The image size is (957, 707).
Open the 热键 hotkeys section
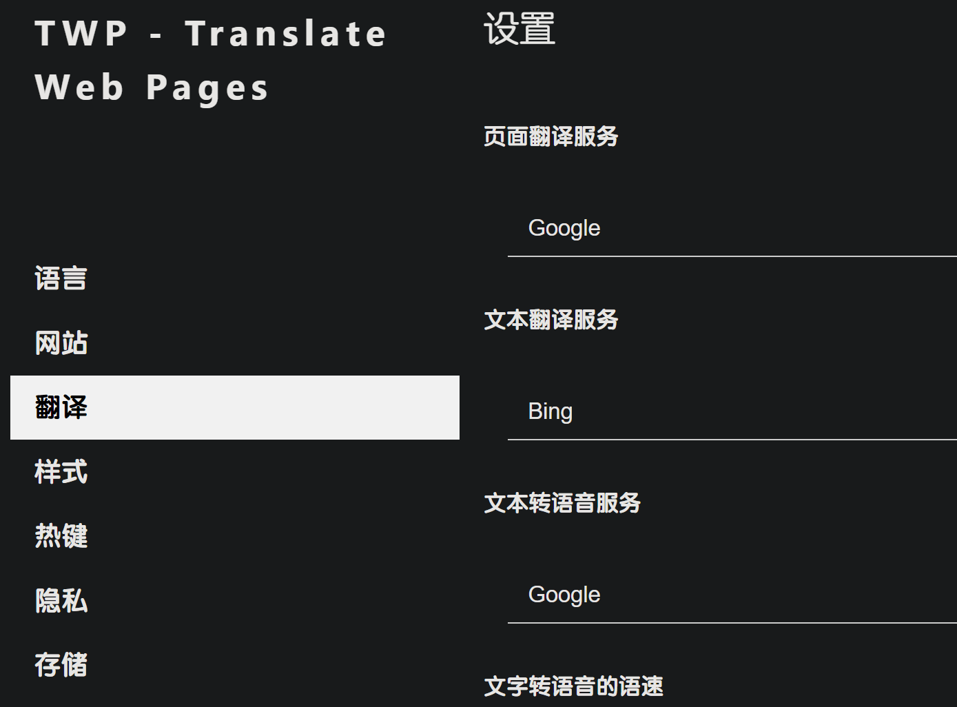[61, 536]
